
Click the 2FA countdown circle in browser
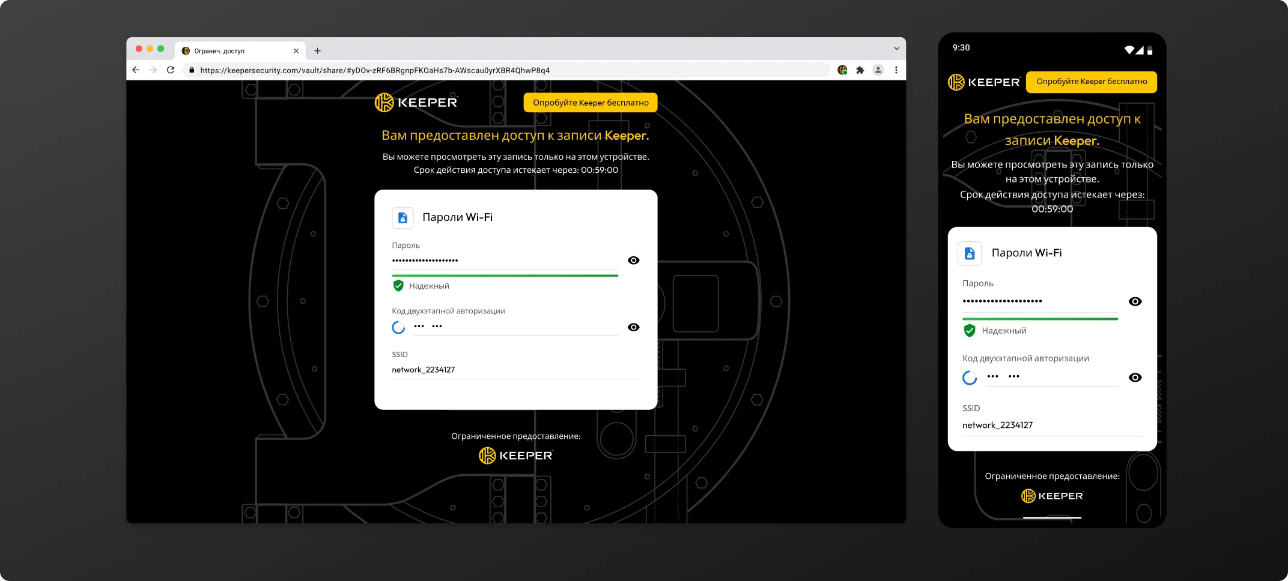pyautogui.click(x=398, y=328)
